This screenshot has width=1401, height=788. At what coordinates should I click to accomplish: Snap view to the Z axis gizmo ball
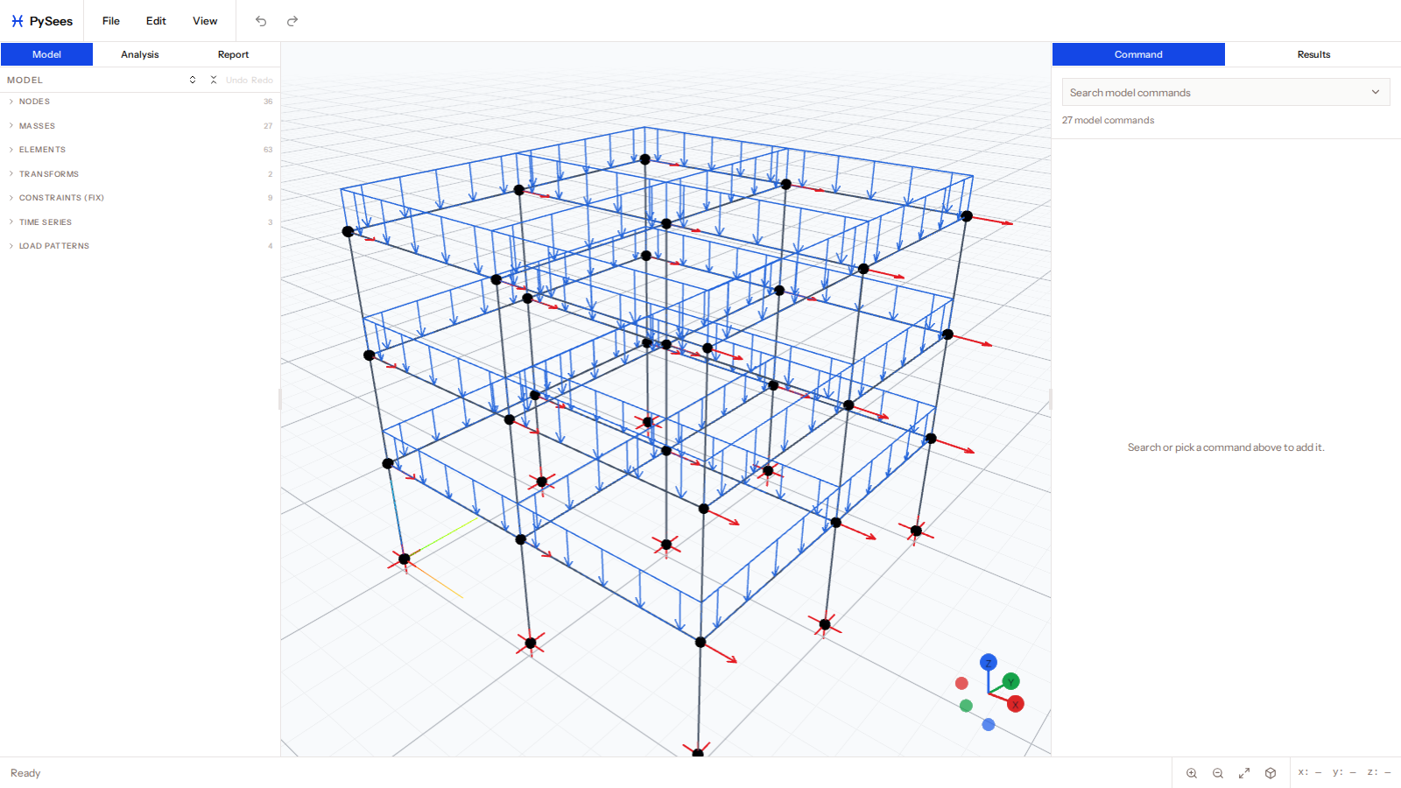click(989, 663)
